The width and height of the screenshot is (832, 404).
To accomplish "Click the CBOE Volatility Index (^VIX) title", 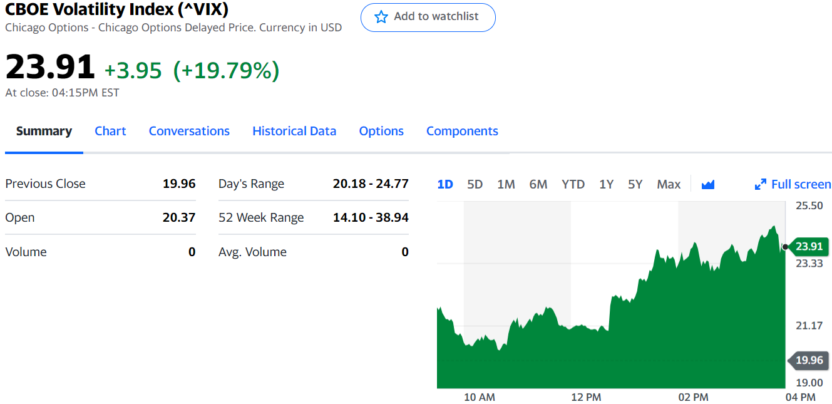I will (x=116, y=9).
